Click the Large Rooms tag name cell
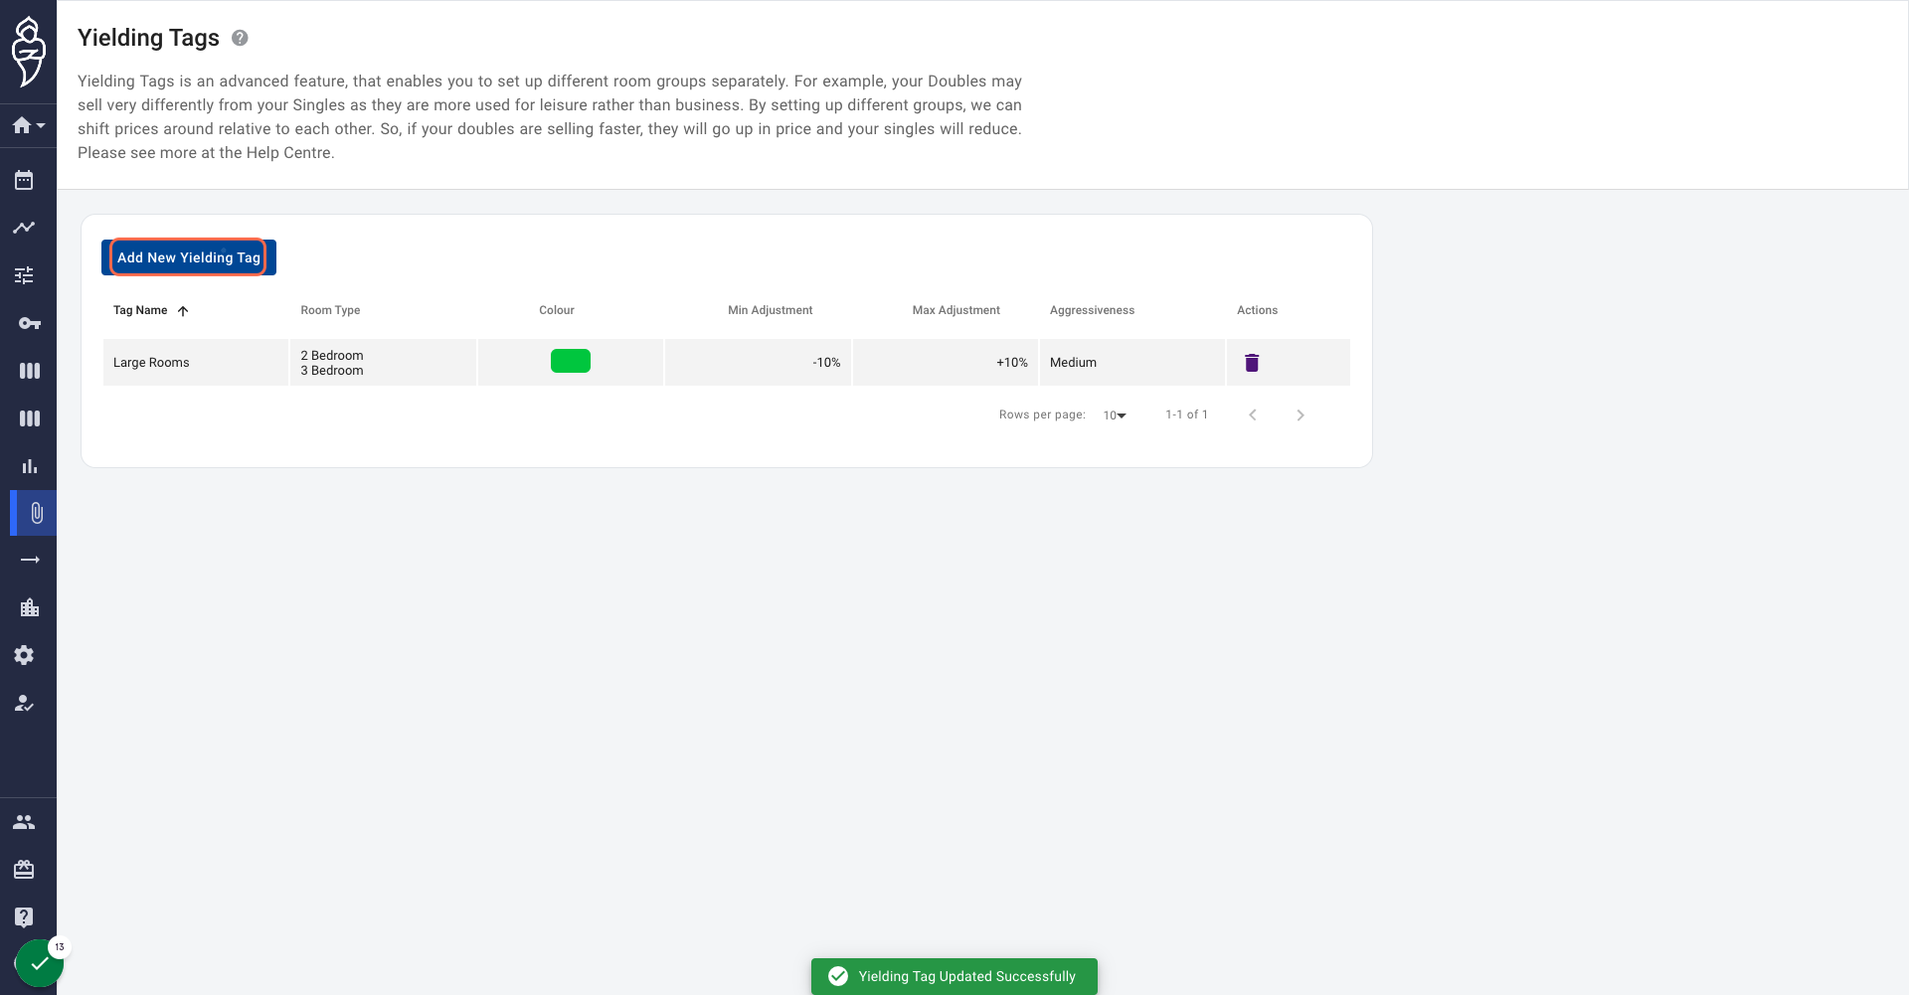The width and height of the screenshot is (1909, 995). tap(196, 363)
